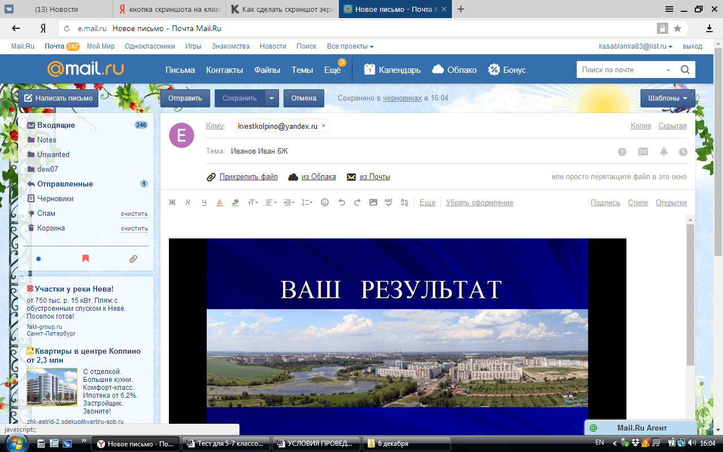The height and width of the screenshot is (452, 723).
Task: Click 'Написать письмо' compose button
Action: click(58, 98)
